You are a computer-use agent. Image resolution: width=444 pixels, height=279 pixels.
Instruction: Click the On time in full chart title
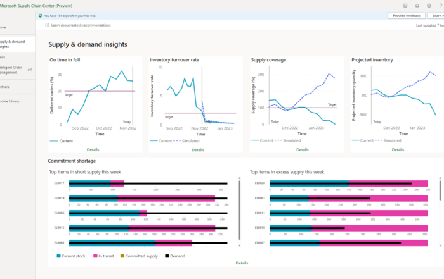pyautogui.click(x=65, y=60)
